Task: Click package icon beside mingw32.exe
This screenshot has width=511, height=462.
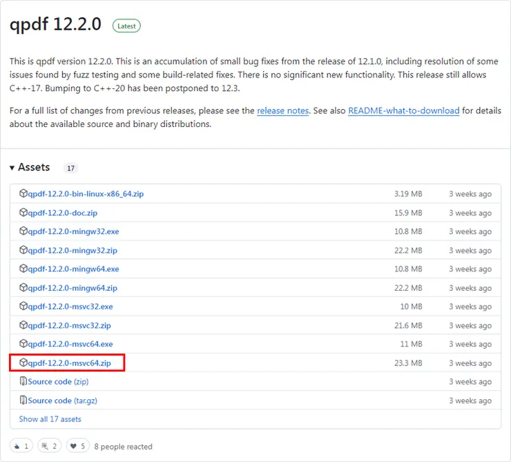Action: point(23,231)
